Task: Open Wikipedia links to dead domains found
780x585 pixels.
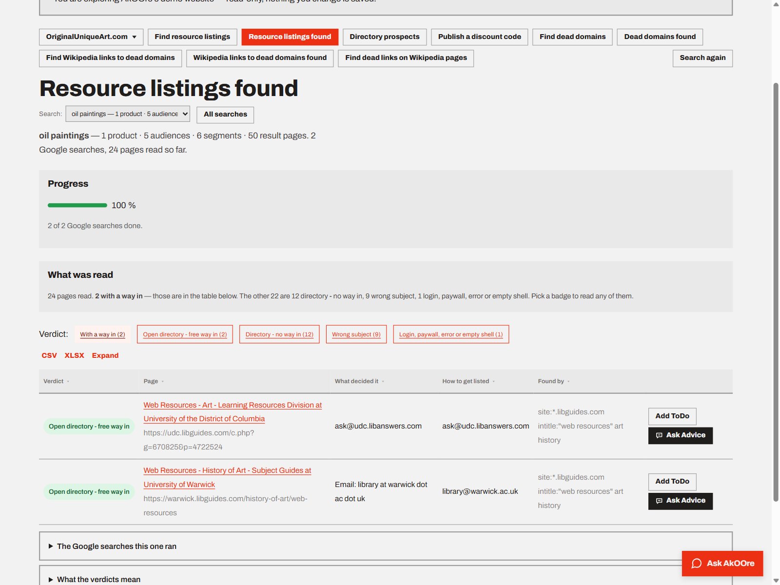Action: pos(260,58)
